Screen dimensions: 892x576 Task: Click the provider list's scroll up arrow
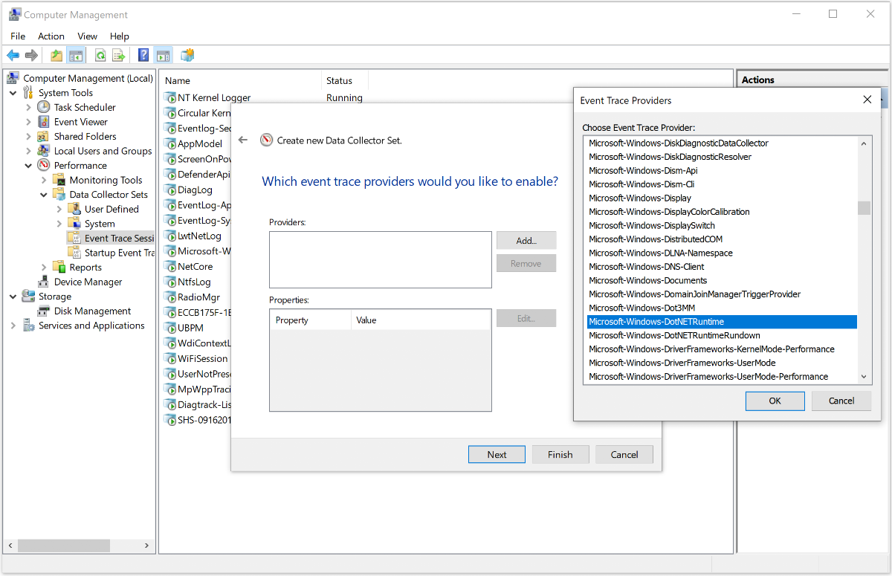[x=864, y=143]
